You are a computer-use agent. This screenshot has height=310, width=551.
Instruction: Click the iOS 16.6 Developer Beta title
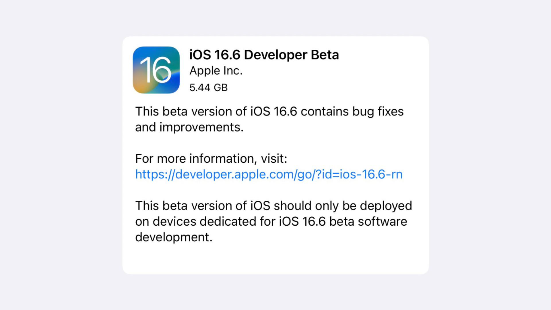point(264,55)
